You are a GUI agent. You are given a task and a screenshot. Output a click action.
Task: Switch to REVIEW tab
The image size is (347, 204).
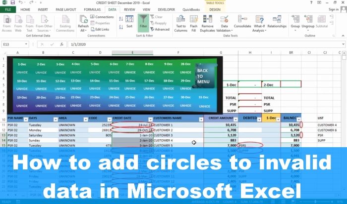pos(129,9)
